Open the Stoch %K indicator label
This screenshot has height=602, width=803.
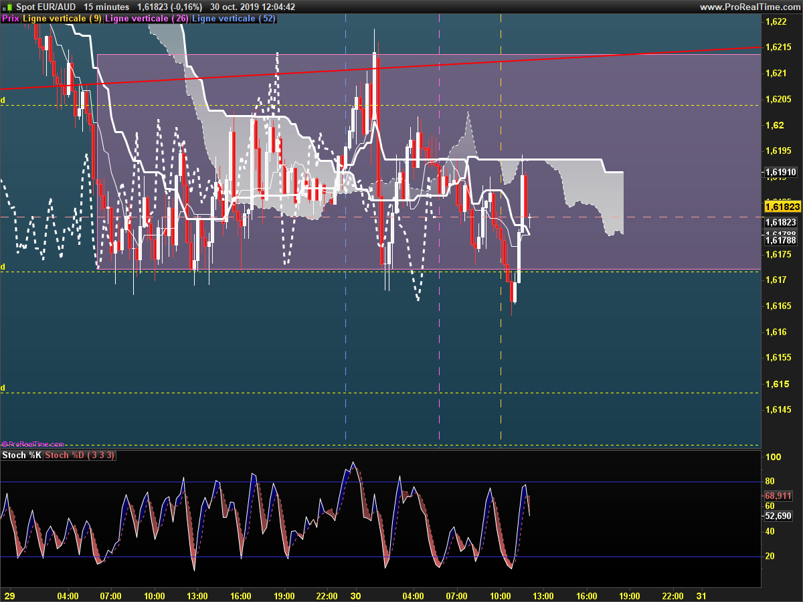[22, 456]
